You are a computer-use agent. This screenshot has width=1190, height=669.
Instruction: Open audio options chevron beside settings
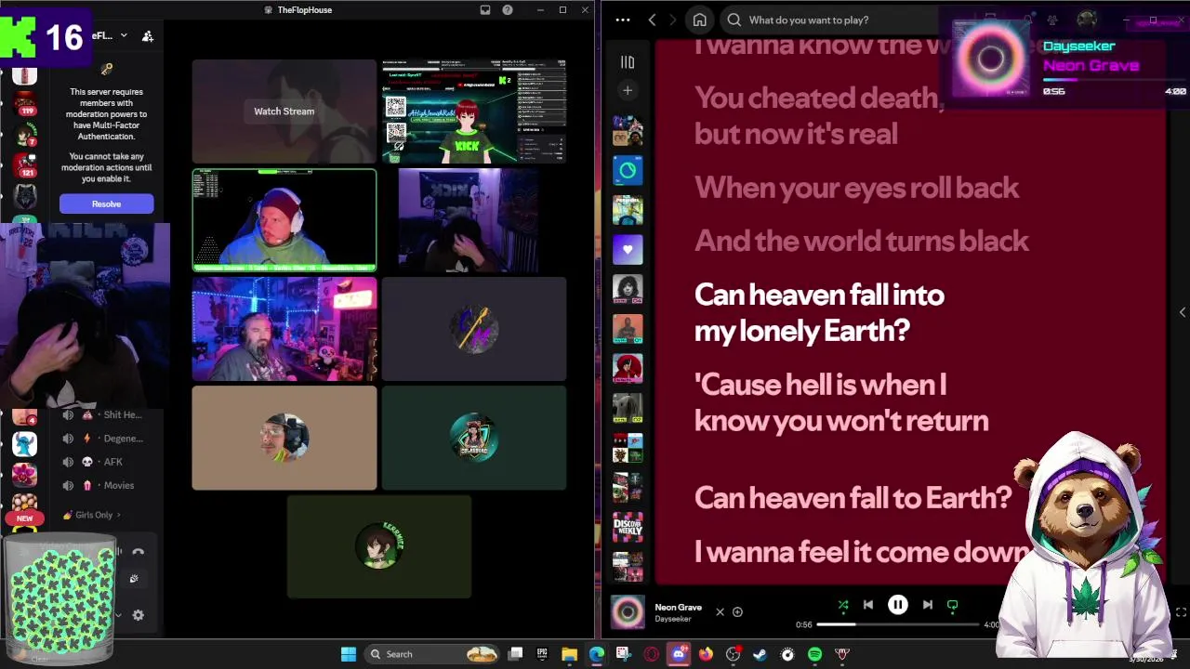pyautogui.click(x=118, y=615)
